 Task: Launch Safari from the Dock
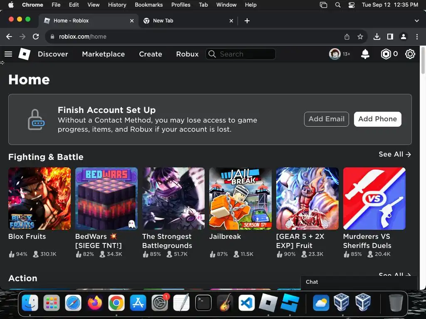click(x=73, y=302)
